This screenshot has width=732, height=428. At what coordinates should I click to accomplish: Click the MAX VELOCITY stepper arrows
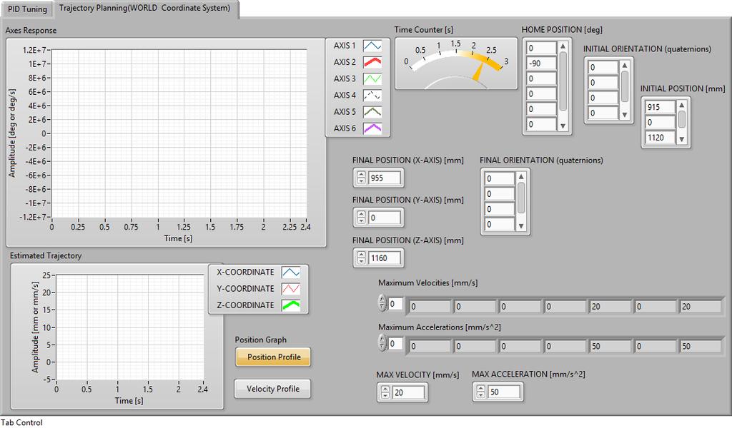385,392
